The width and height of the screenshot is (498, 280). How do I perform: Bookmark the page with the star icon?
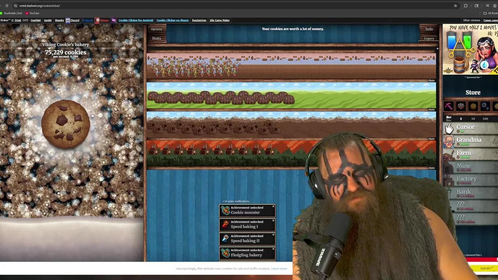(455, 6)
